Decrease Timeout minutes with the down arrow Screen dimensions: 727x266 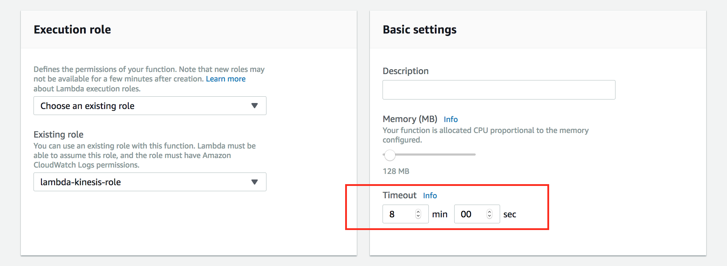(x=418, y=216)
